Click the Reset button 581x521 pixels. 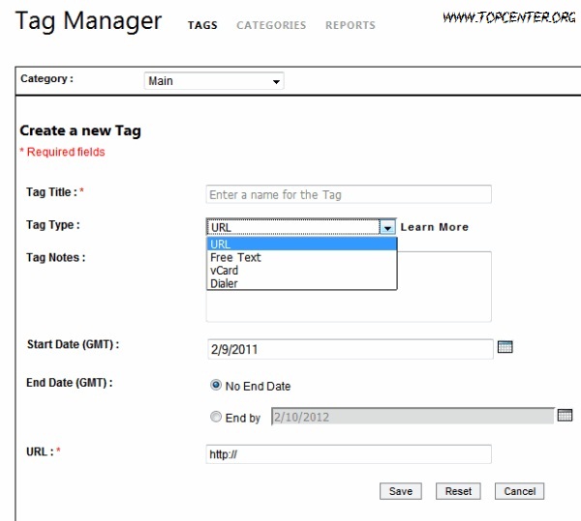(x=458, y=491)
